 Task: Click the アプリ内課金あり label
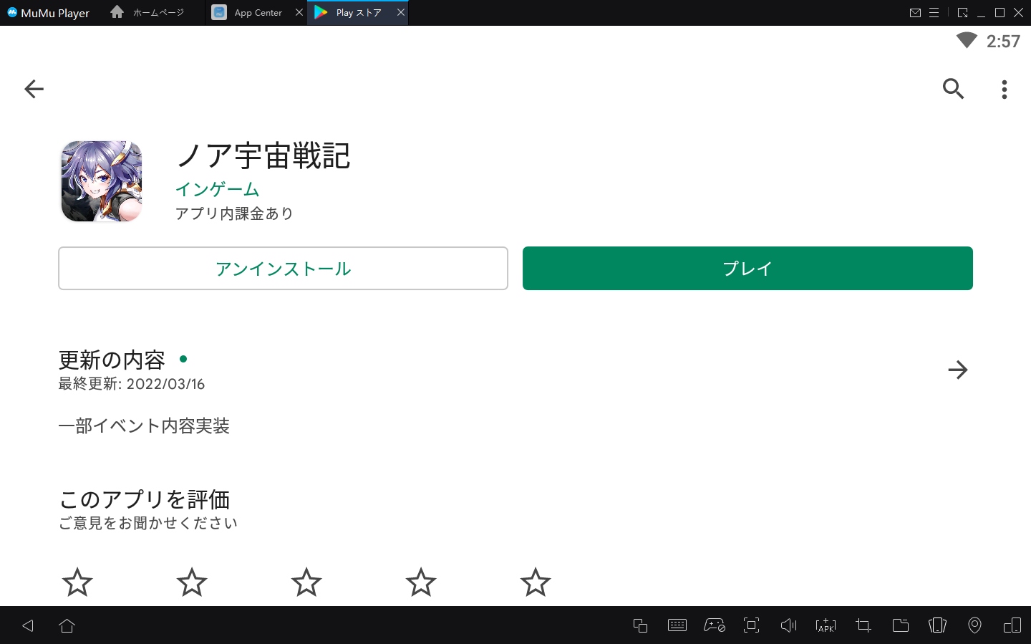235,213
